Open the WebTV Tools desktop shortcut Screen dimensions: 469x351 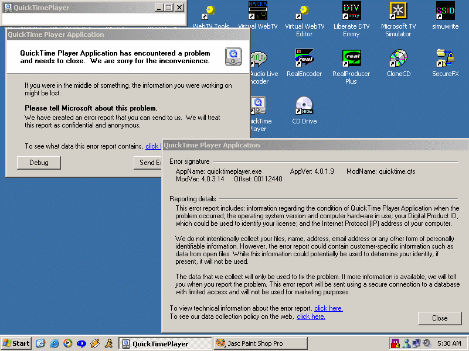click(210, 12)
